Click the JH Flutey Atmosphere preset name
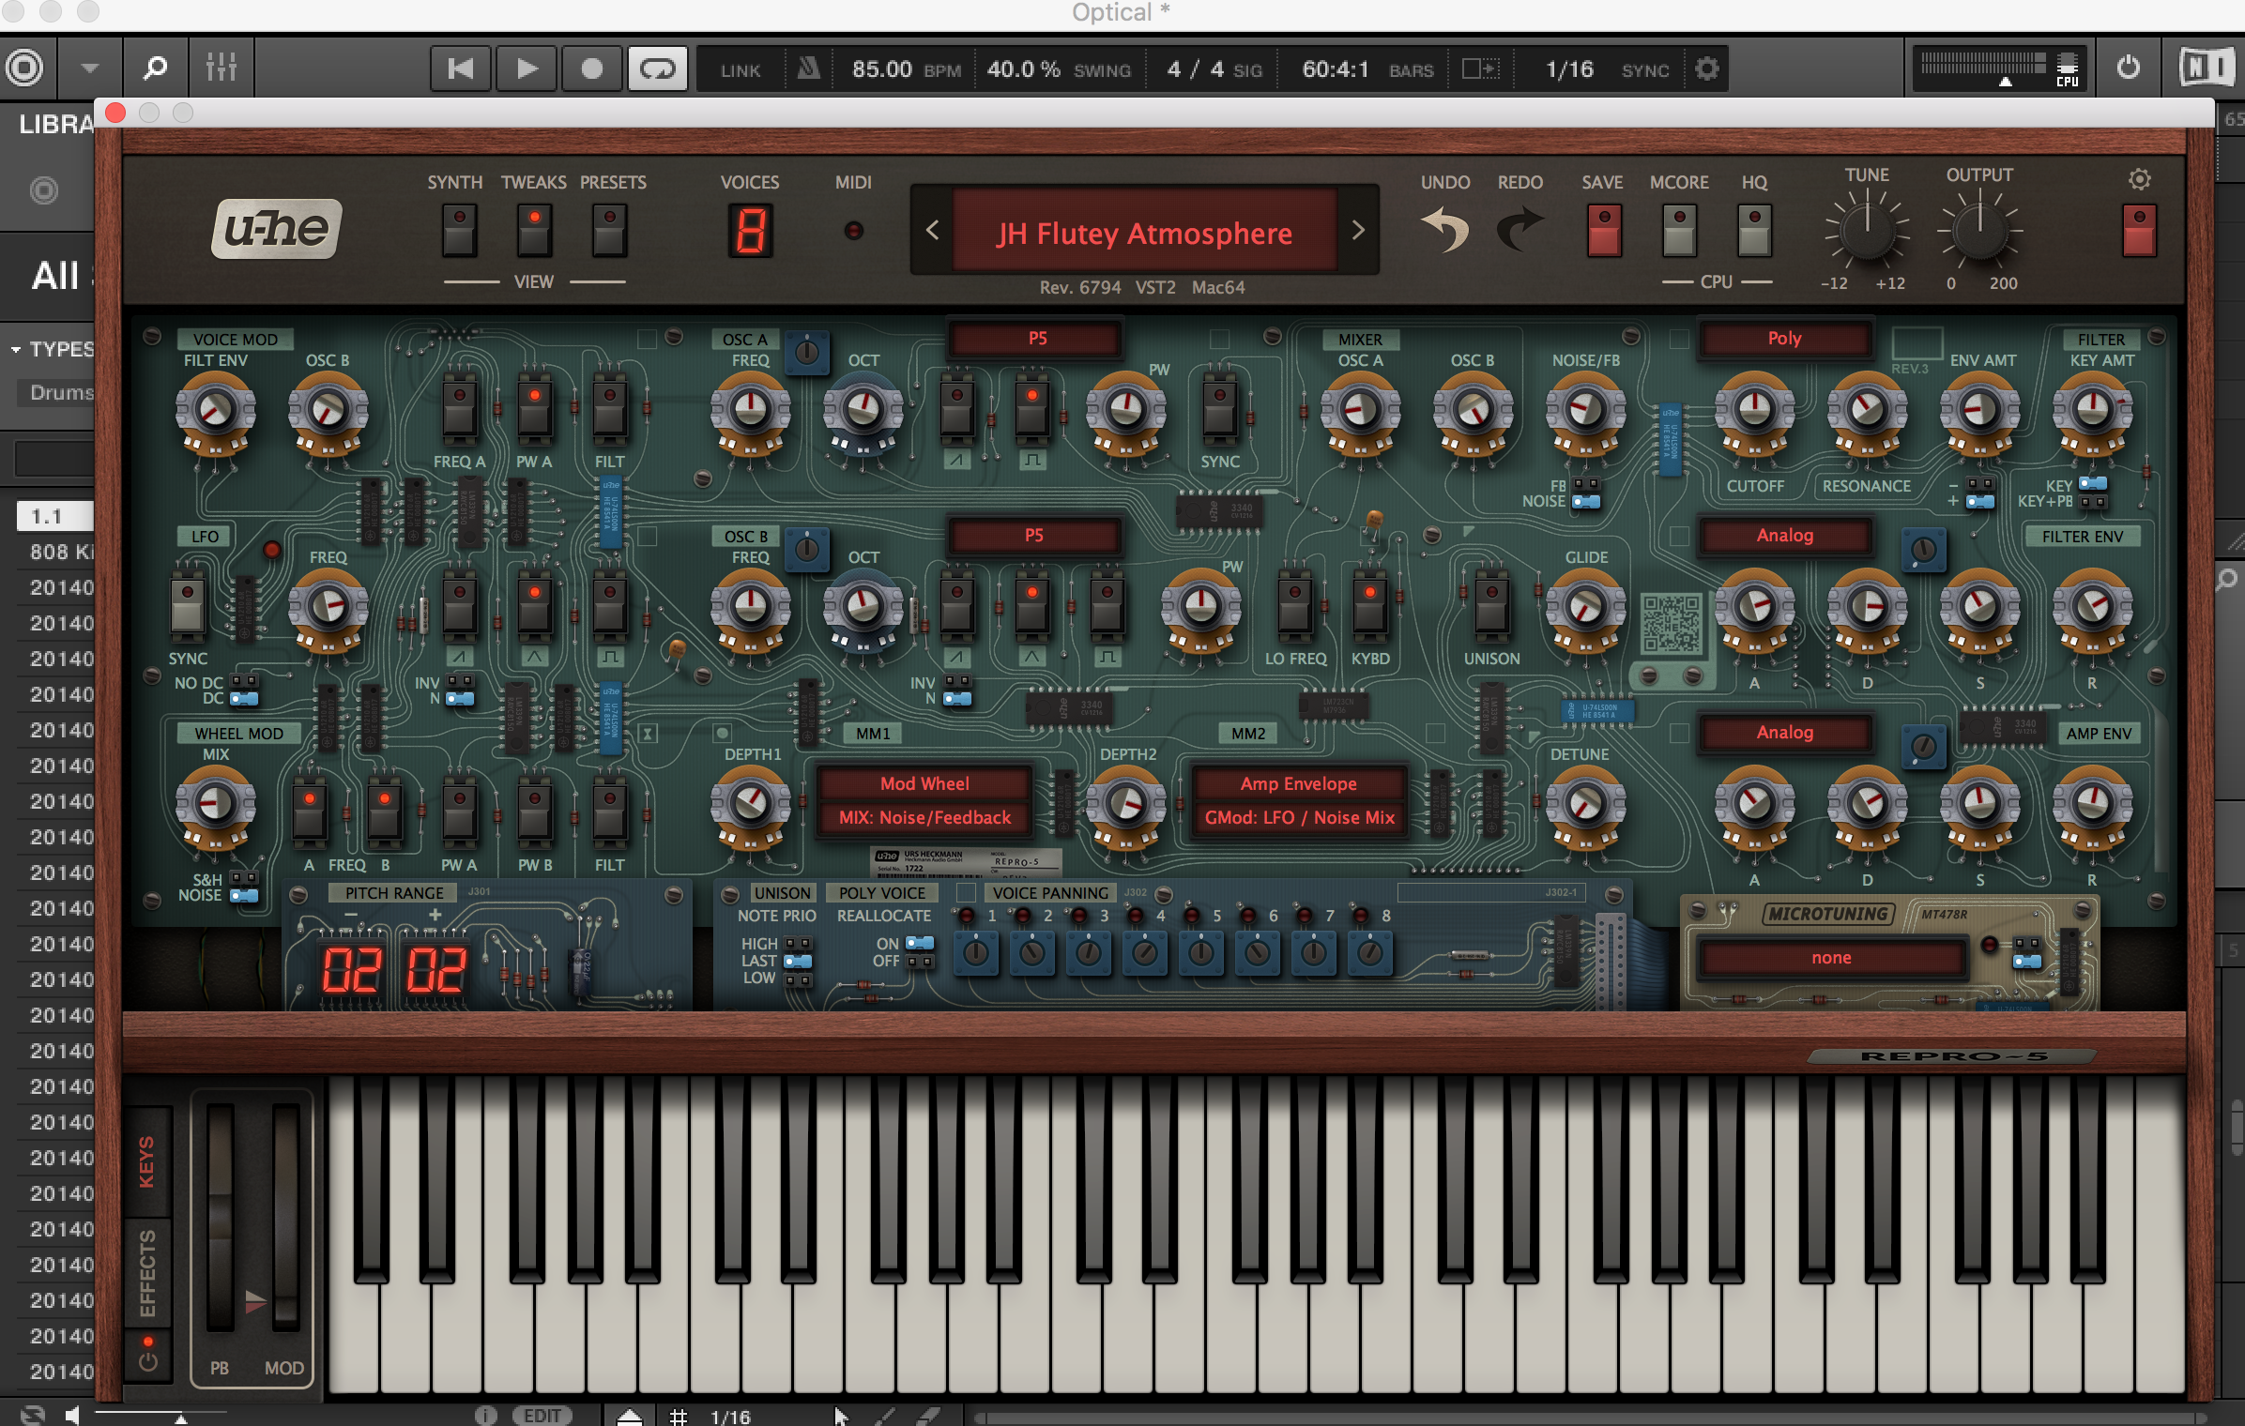This screenshot has height=1426, width=2245. pyautogui.click(x=1144, y=233)
